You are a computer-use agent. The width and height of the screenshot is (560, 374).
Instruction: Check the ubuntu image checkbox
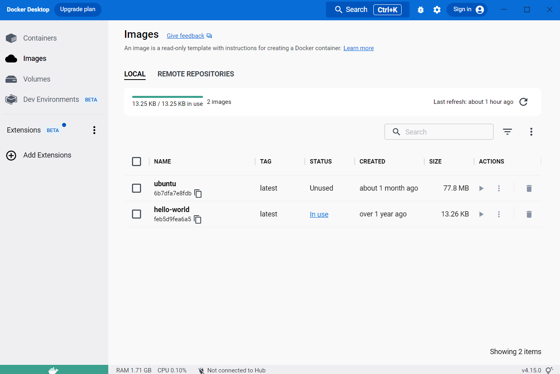tap(137, 188)
